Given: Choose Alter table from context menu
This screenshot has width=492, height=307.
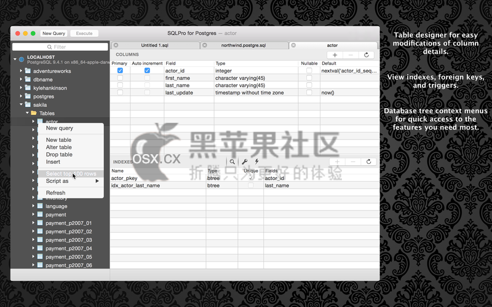Looking at the screenshot, I should click(x=71, y=147).
